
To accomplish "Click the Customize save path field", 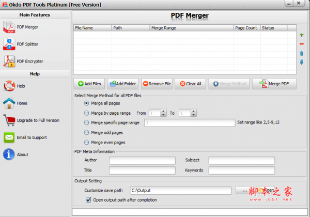I will (180, 191).
